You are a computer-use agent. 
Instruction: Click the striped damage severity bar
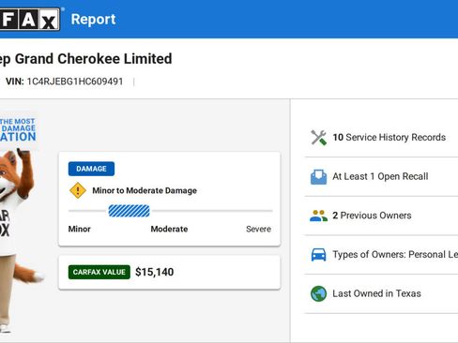pyautogui.click(x=129, y=211)
